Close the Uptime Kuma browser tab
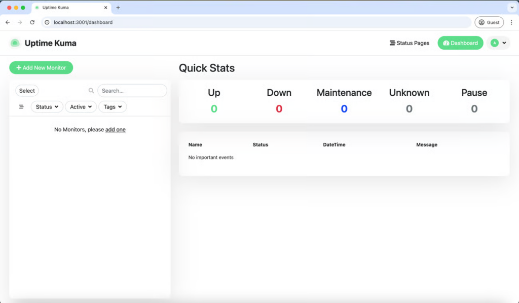Screen dimensions: 519x303 [x=105, y=7]
